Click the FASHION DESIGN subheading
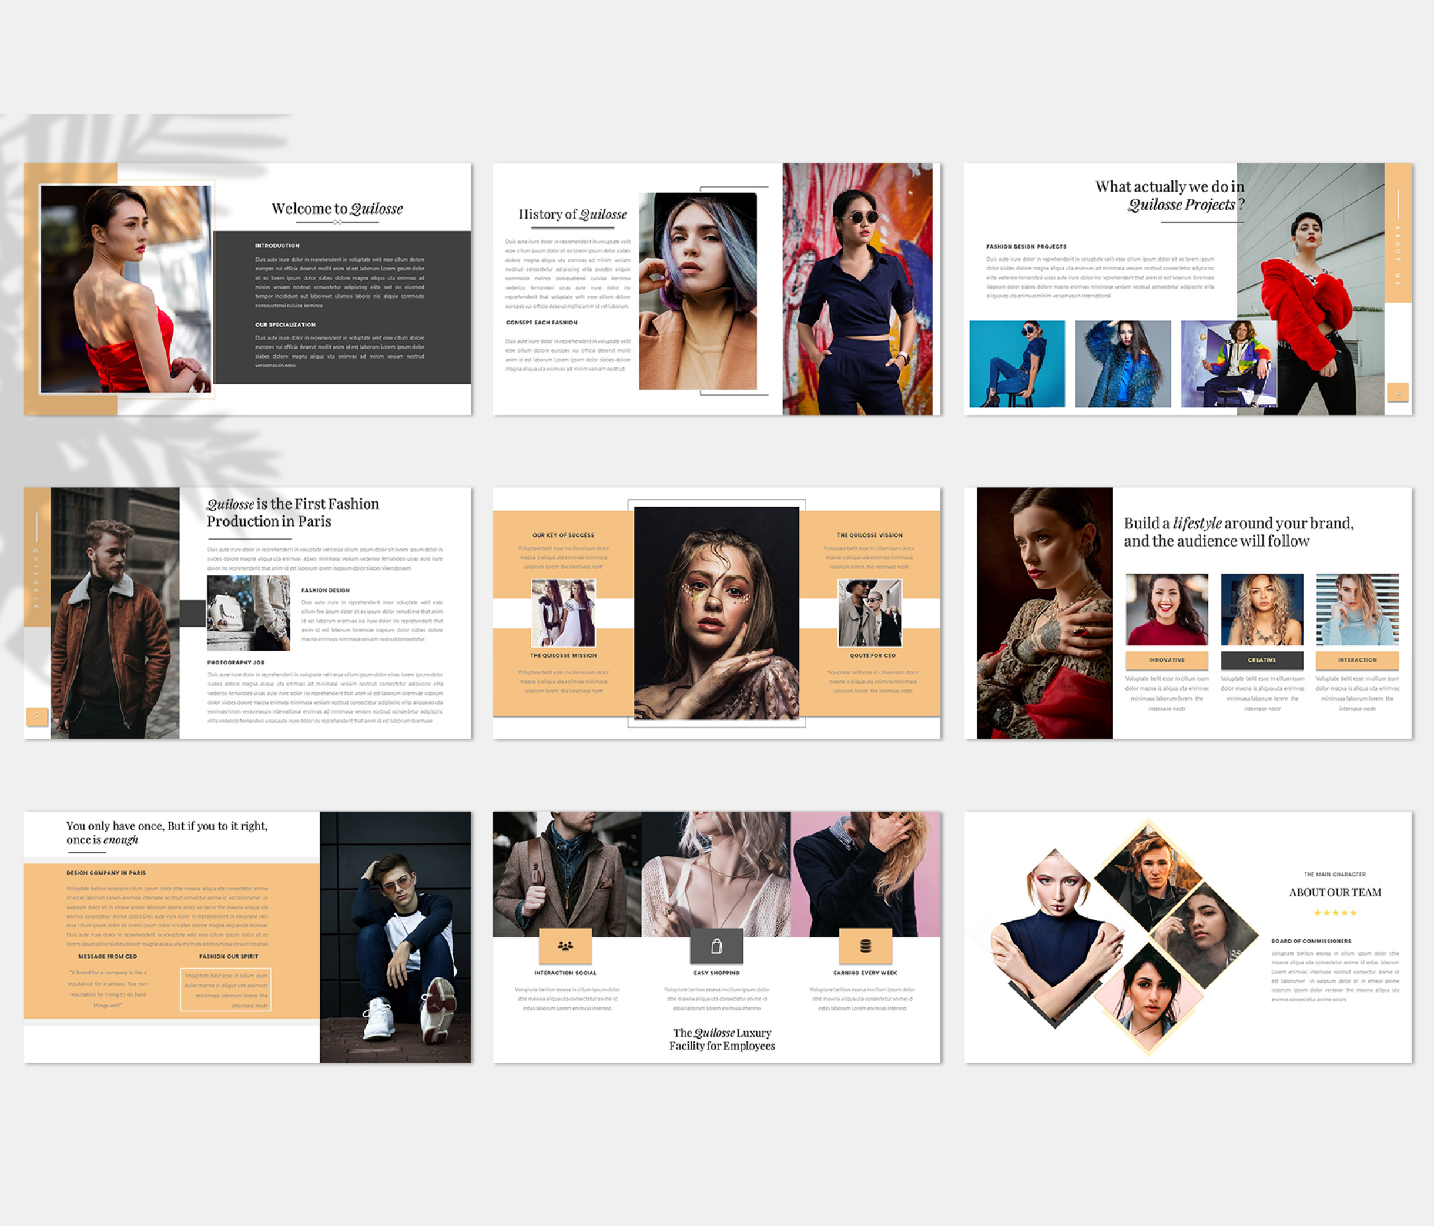1434x1226 pixels. pos(325,591)
